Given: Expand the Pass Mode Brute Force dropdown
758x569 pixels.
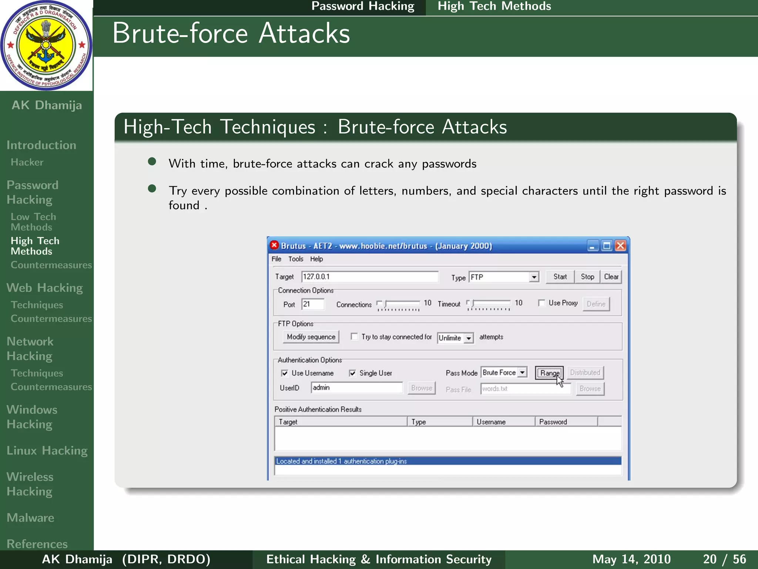Looking at the screenshot, I should point(522,372).
